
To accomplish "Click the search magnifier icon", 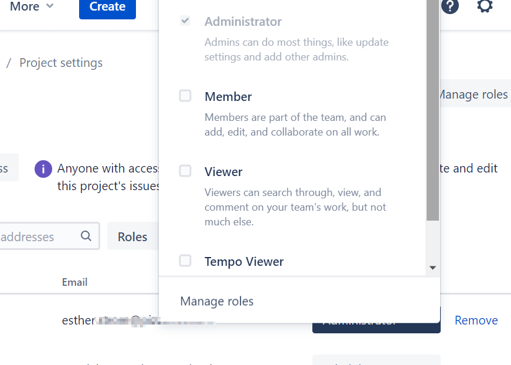I will click(x=86, y=235).
